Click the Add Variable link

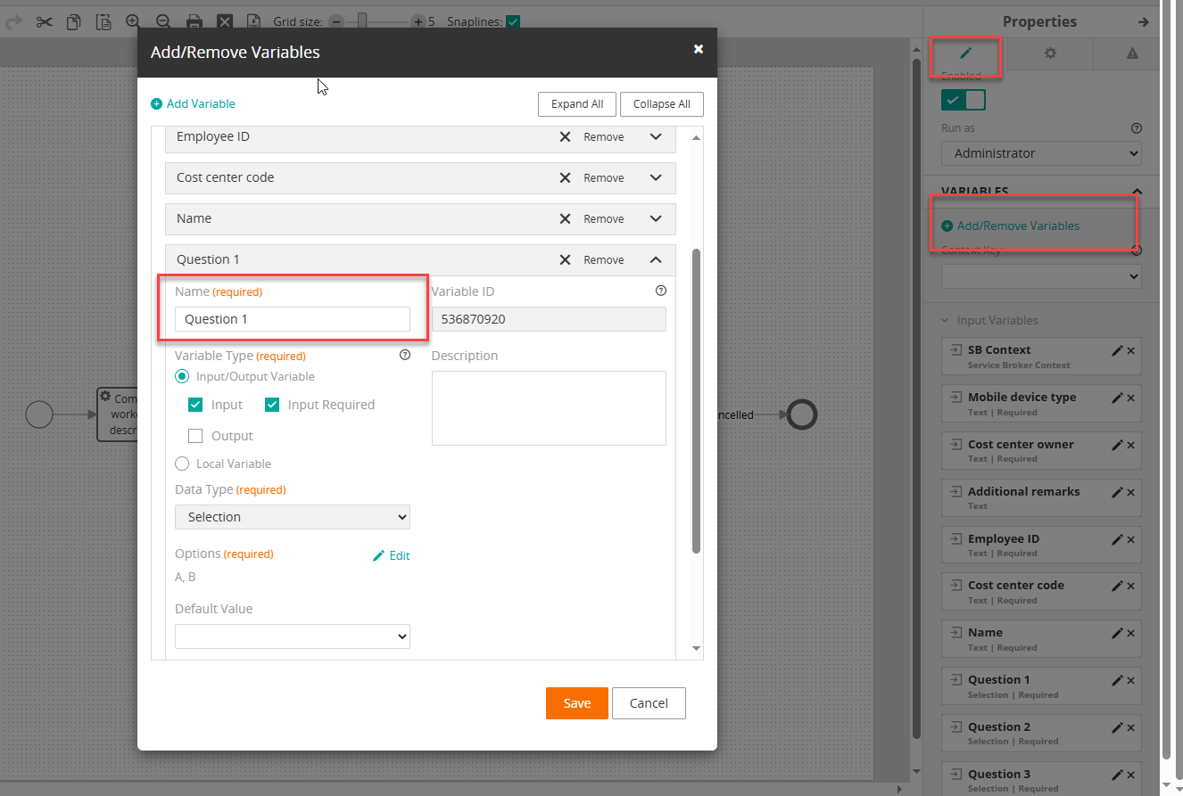tap(193, 103)
